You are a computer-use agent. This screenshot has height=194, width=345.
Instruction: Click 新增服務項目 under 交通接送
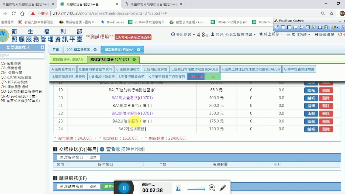click(72, 158)
